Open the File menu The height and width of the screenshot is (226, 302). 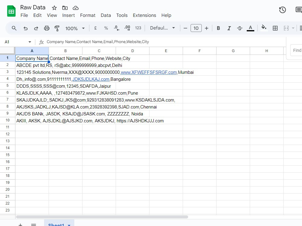coord(24,15)
